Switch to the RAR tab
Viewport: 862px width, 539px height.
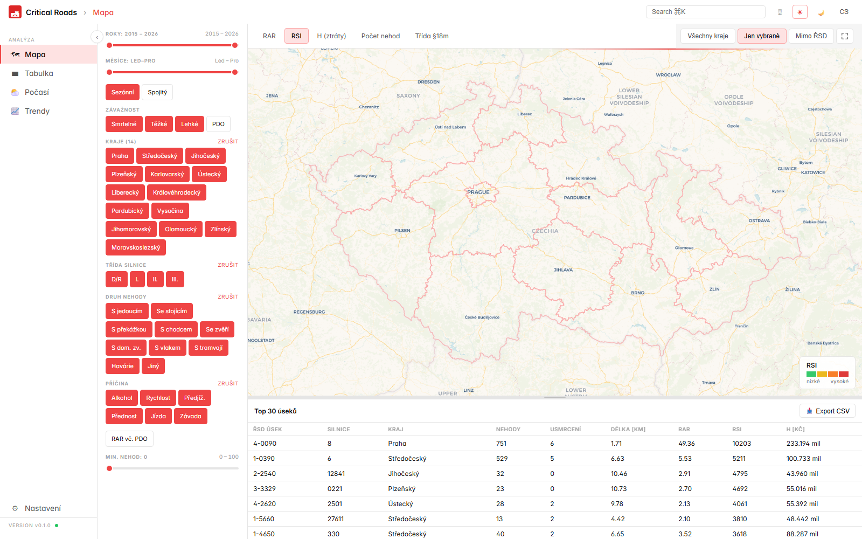269,36
